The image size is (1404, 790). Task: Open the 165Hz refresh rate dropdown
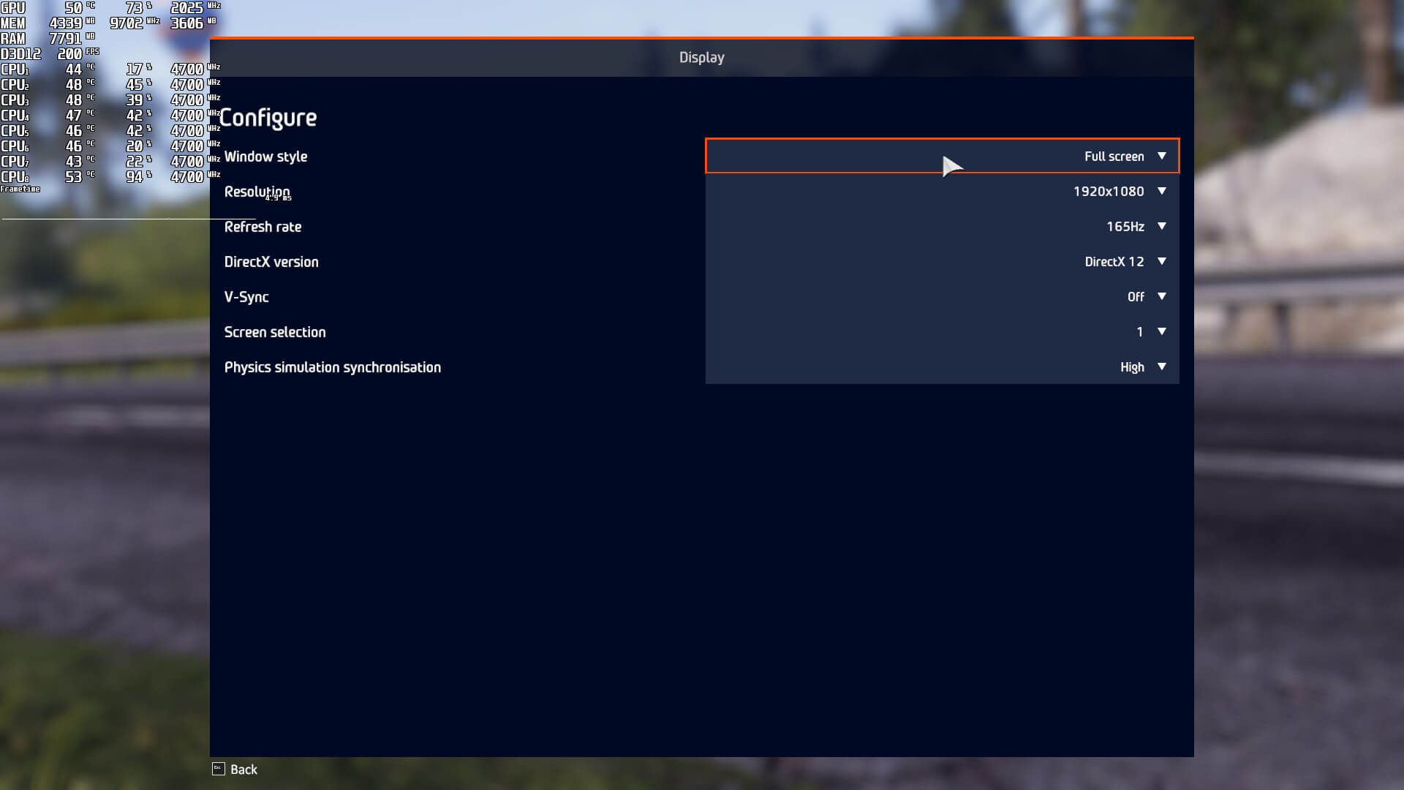[x=1125, y=227]
